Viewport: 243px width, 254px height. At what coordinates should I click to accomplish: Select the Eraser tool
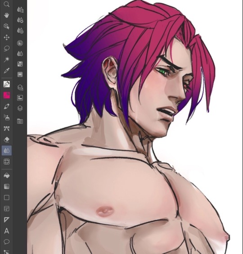6,140
